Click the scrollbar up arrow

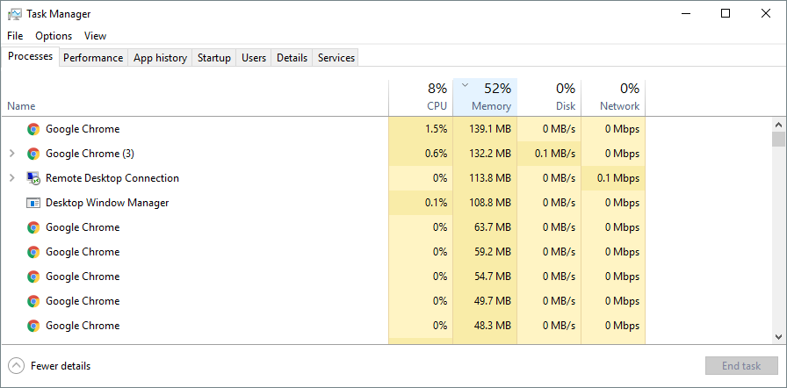[778, 125]
